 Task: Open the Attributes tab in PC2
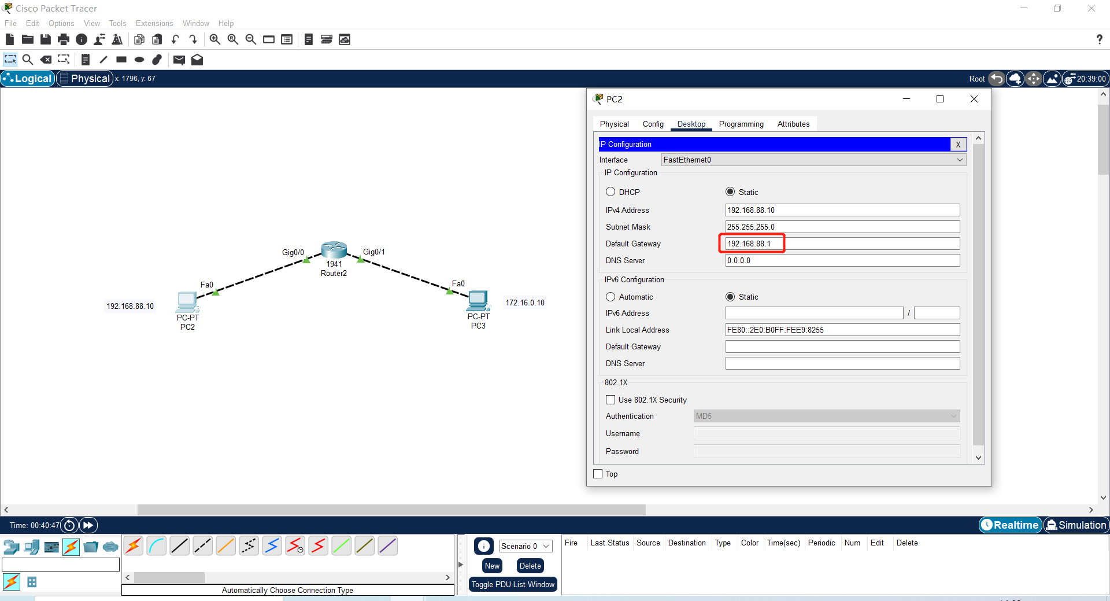click(x=793, y=124)
